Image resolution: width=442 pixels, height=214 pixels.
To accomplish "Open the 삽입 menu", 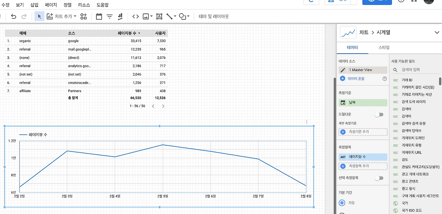I will [x=35, y=5].
